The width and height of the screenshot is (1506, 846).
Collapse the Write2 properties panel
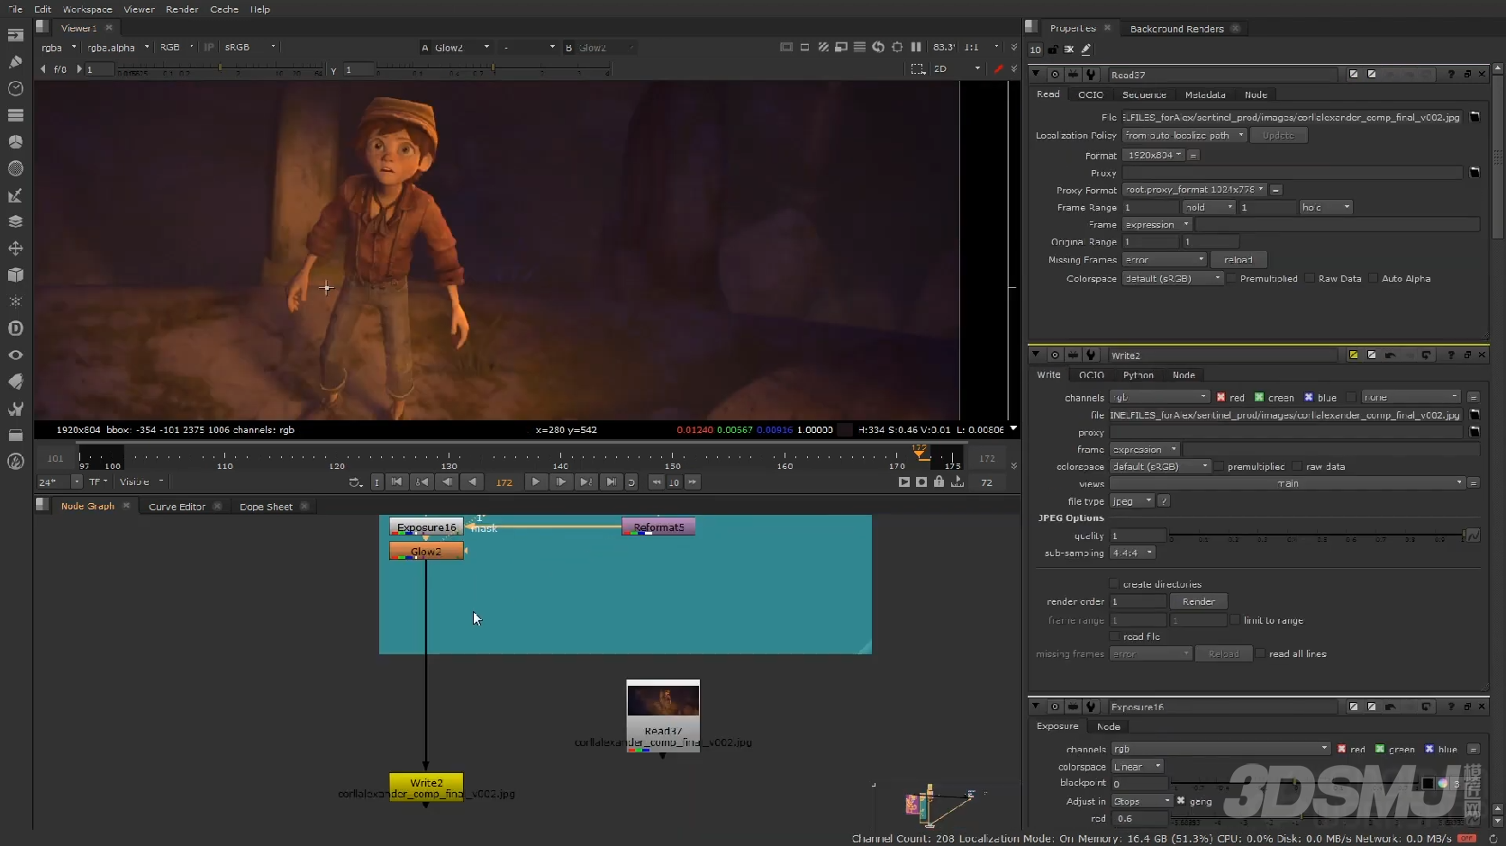pyautogui.click(x=1036, y=355)
